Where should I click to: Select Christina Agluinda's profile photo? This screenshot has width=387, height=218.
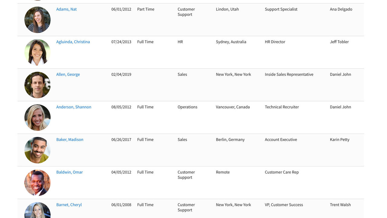(38, 52)
